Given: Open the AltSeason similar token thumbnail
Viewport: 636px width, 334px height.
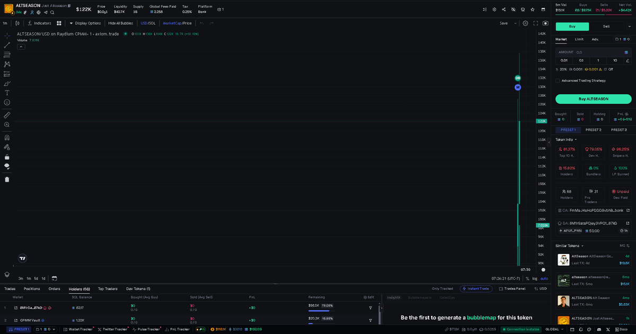Looking at the screenshot, I should tap(563, 259).
